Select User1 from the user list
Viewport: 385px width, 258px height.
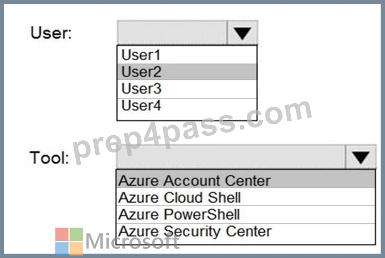pyautogui.click(x=187, y=55)
